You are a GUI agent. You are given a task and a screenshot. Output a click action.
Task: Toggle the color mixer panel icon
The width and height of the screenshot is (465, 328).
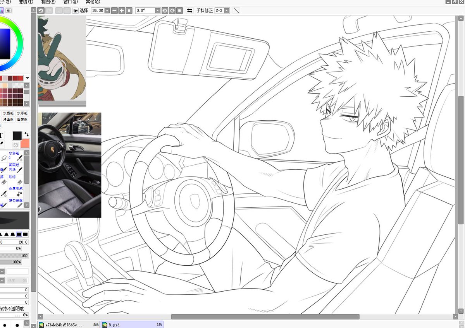tap(8, 10)
